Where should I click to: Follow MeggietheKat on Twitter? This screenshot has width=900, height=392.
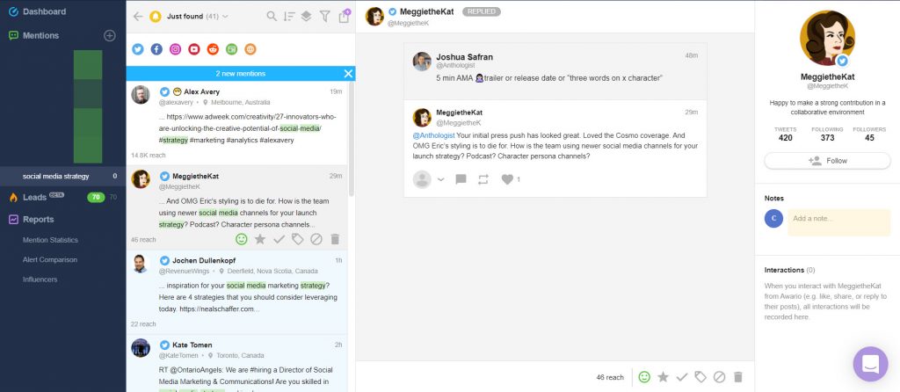tap(827, 161)
